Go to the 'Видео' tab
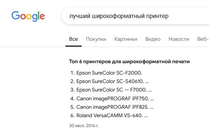Viewport: 209px width, 133px height. [153, 39]
